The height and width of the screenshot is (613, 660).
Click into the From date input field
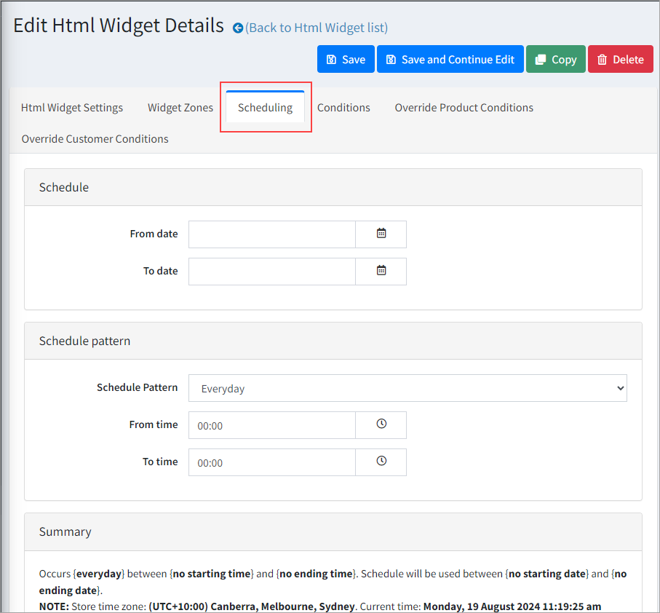271,234
